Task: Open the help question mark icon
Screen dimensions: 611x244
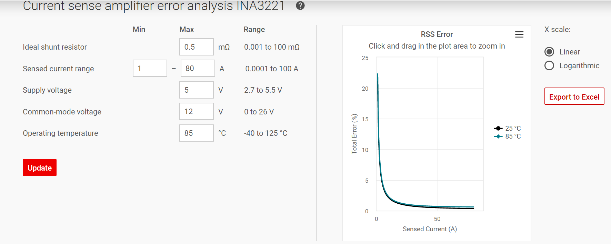Action: pos(300,6)
